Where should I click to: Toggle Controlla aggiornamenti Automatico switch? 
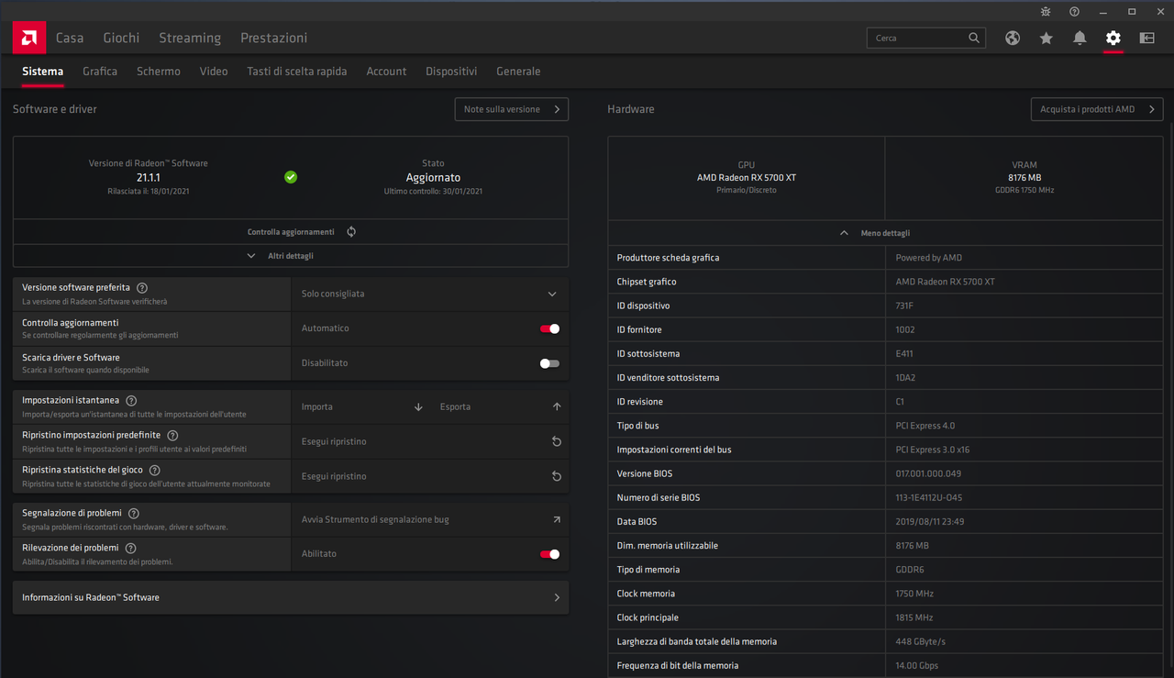coord(549,328)
